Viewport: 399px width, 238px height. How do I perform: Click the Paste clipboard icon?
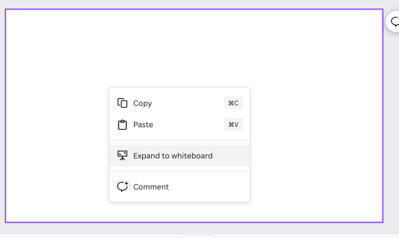pyautogui.click(x=123, y=125)
